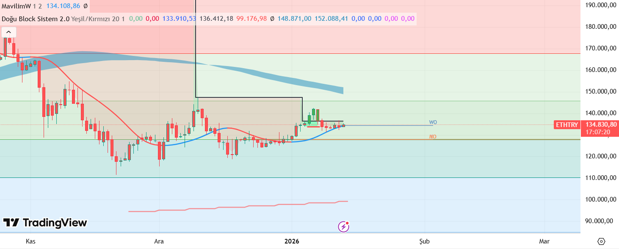
Task: Click the TradingView logo
Action: (45, 223)
